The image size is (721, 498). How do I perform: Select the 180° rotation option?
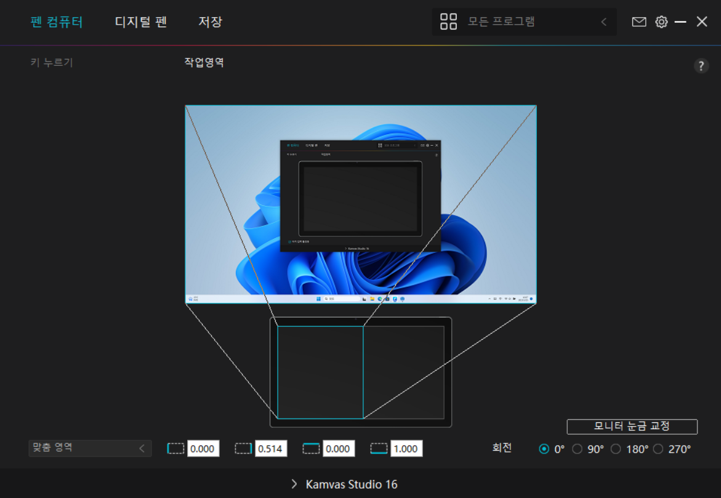616,449
